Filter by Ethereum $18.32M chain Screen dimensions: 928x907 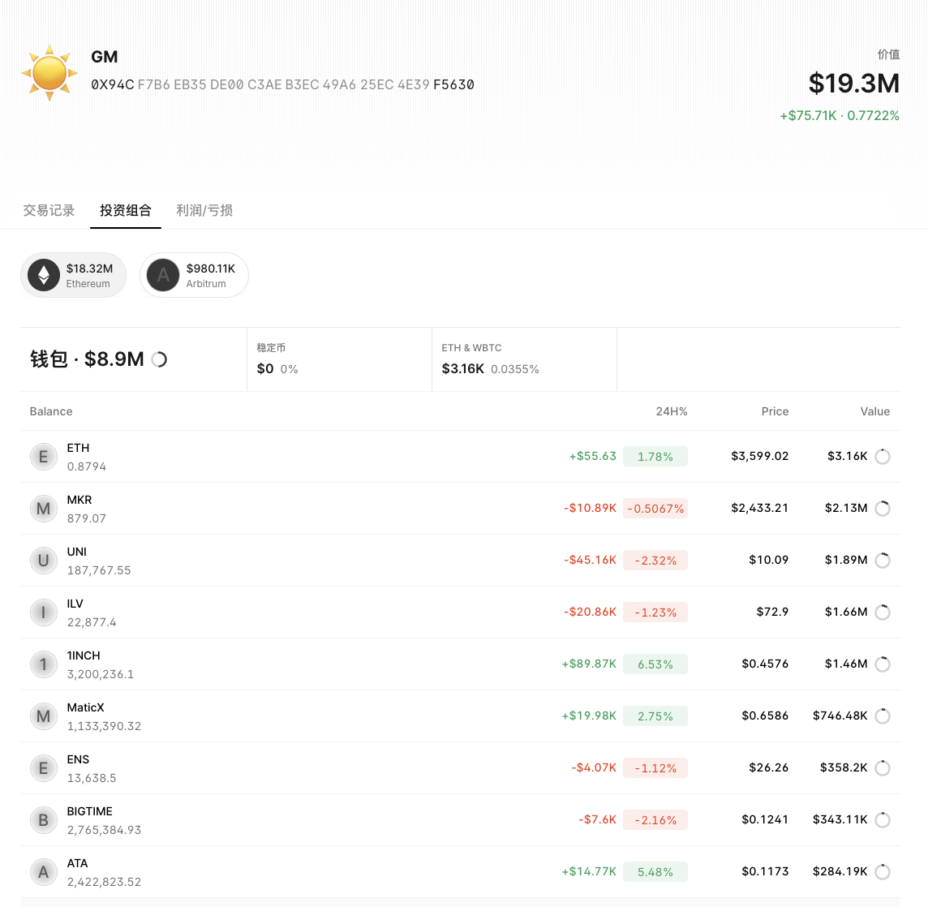click(x=74, y=276)
